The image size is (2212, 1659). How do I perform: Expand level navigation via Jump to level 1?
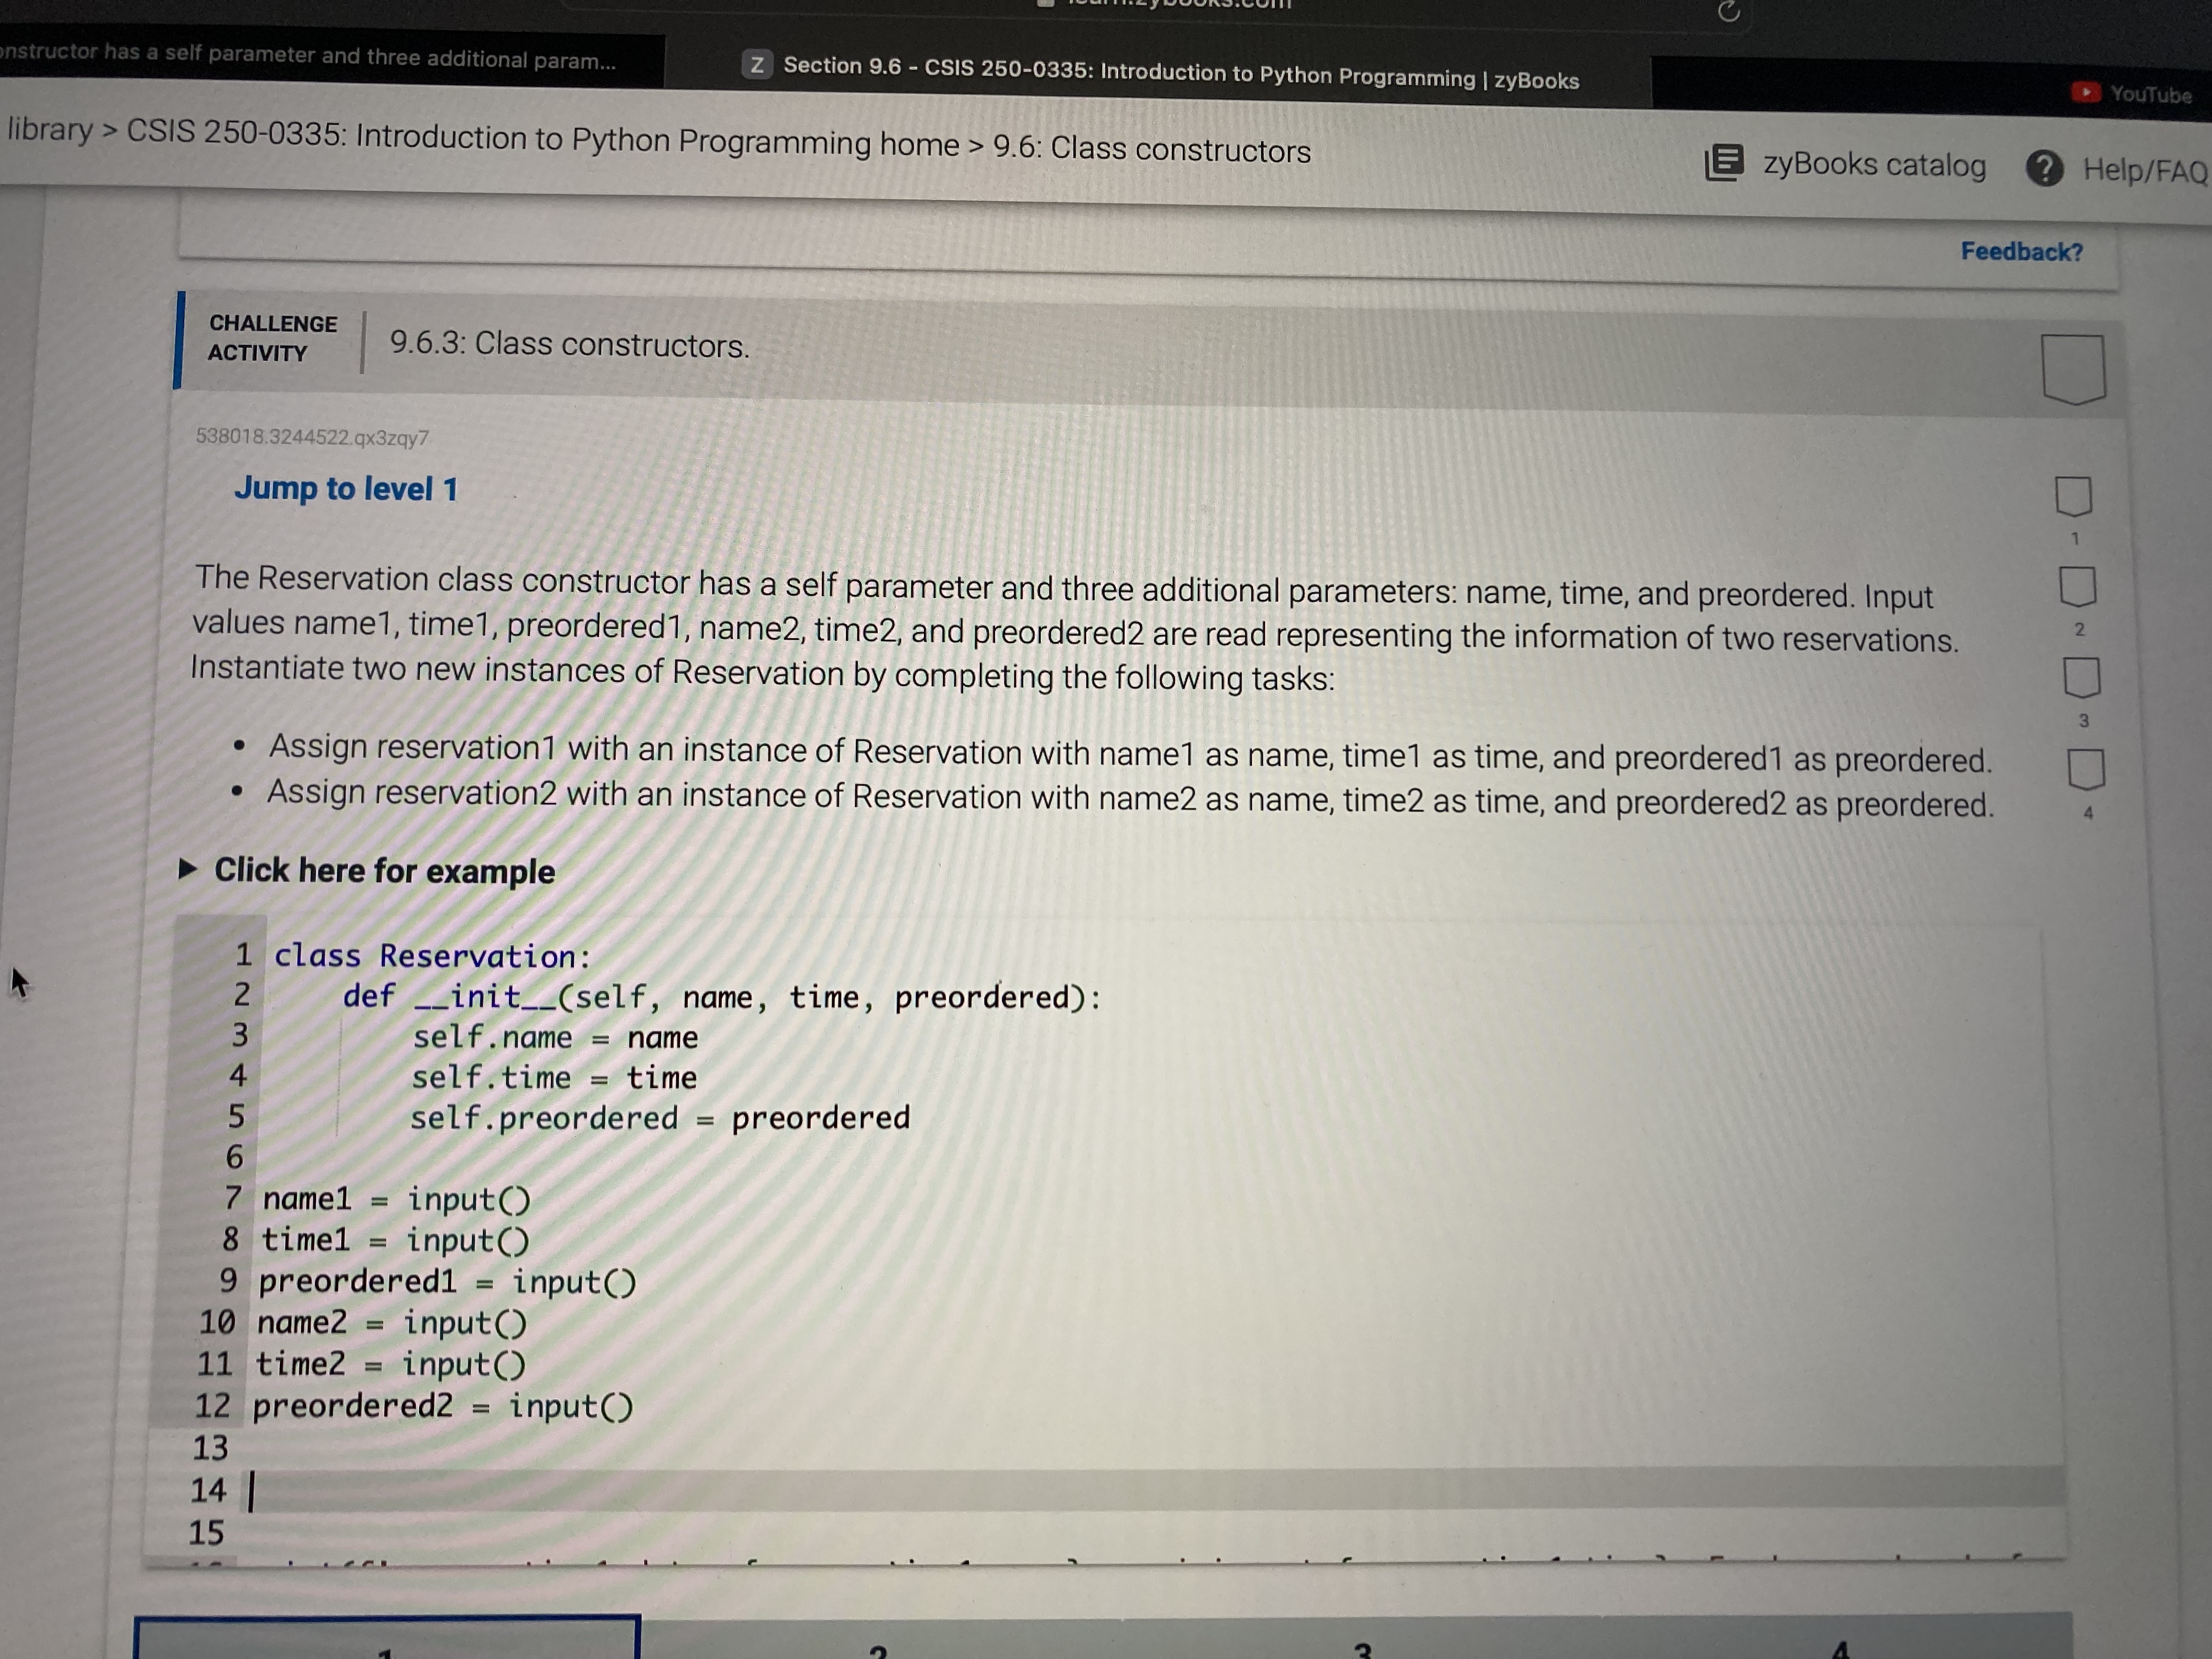(345, 489)
